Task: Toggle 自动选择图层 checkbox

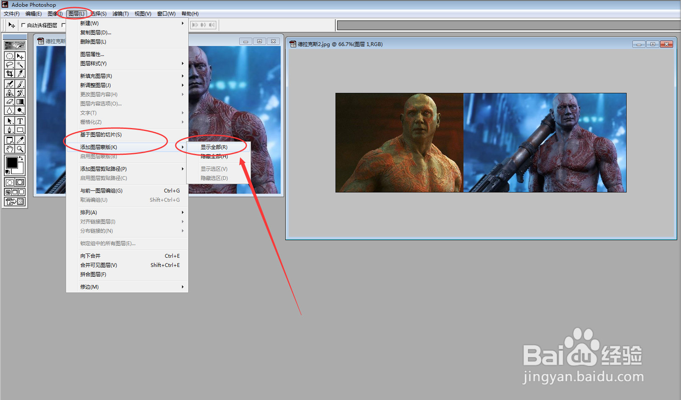Action: (x=23, y=25)
